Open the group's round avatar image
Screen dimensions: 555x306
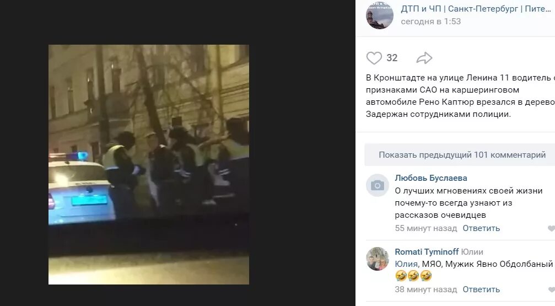(x=379, y=15)
